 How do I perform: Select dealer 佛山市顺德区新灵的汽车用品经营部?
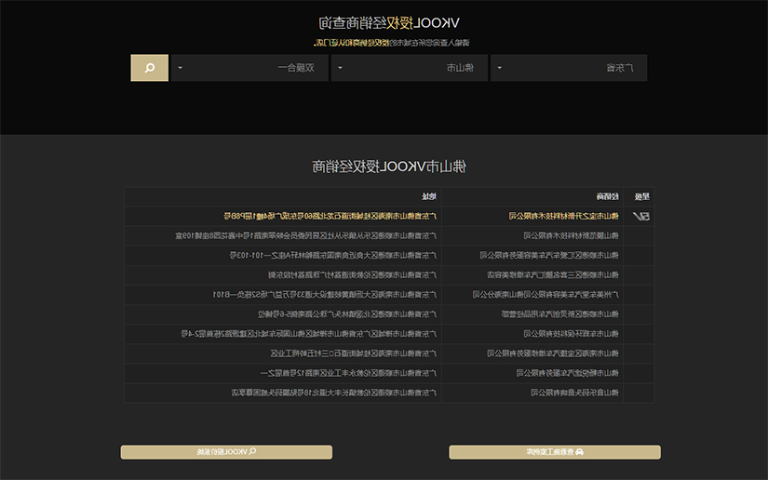[x=559, y=314]
